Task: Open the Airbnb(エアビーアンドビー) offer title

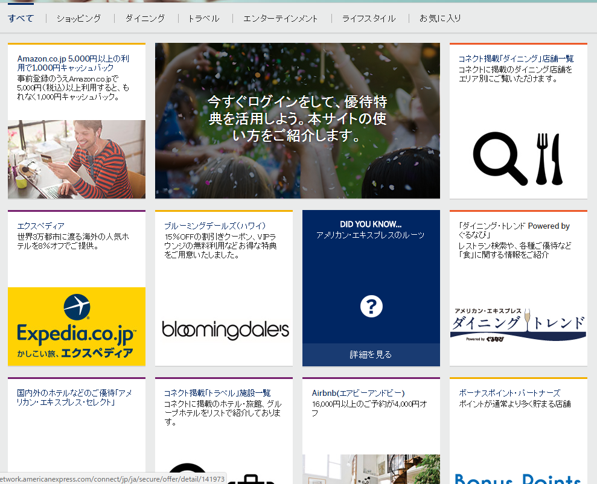Action: [359, 393]
